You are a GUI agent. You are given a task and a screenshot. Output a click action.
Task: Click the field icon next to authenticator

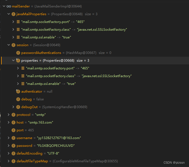18,92
